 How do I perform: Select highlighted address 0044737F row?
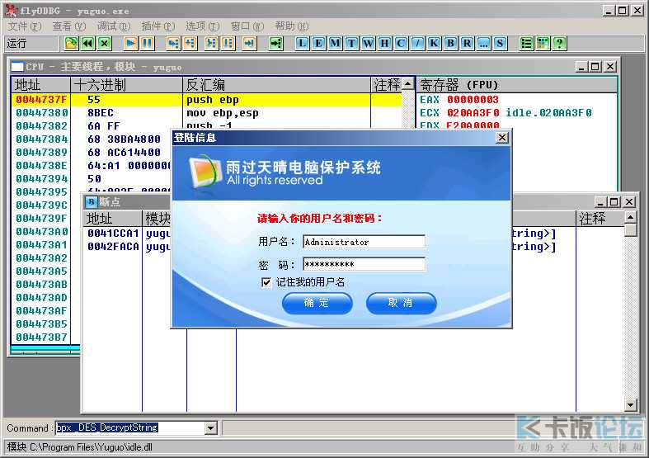[206, 100]
